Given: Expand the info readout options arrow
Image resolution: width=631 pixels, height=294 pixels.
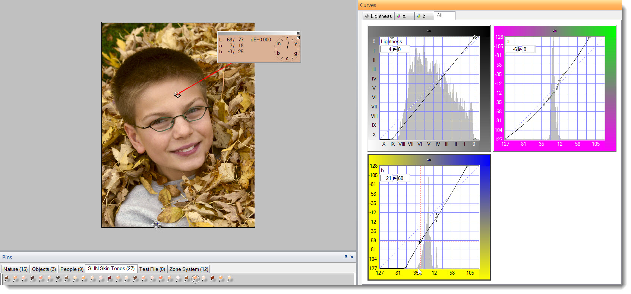Looking at the screenshot, I should (298, 38).
